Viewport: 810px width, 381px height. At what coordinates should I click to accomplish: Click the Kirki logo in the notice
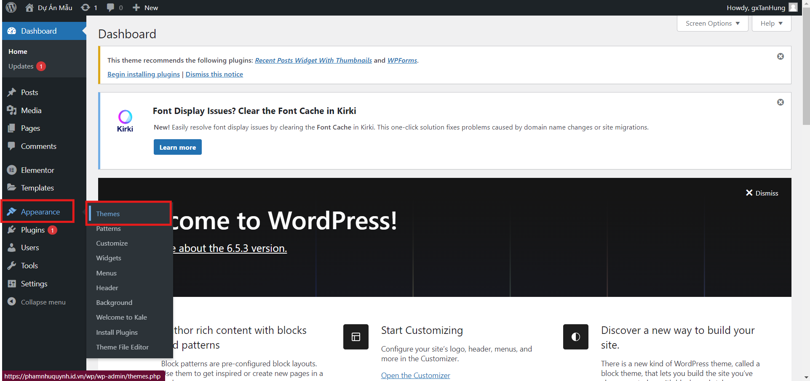(x=125, y=121)
